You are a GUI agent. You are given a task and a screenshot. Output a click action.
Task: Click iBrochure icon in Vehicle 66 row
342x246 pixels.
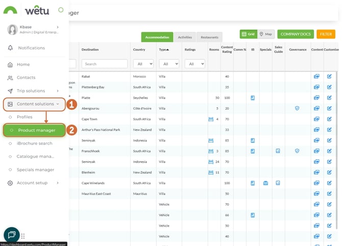click(x=253, y=215)
